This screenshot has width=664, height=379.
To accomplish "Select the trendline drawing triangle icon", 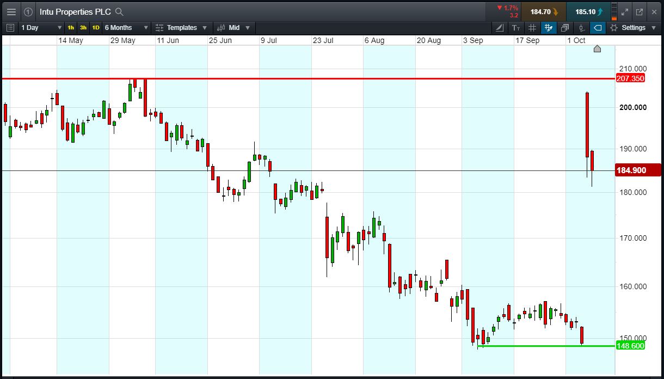I will point(500,28).
